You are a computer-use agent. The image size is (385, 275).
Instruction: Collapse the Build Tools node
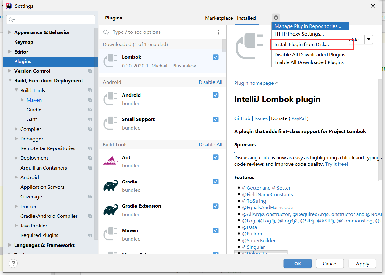pos(16,90)
